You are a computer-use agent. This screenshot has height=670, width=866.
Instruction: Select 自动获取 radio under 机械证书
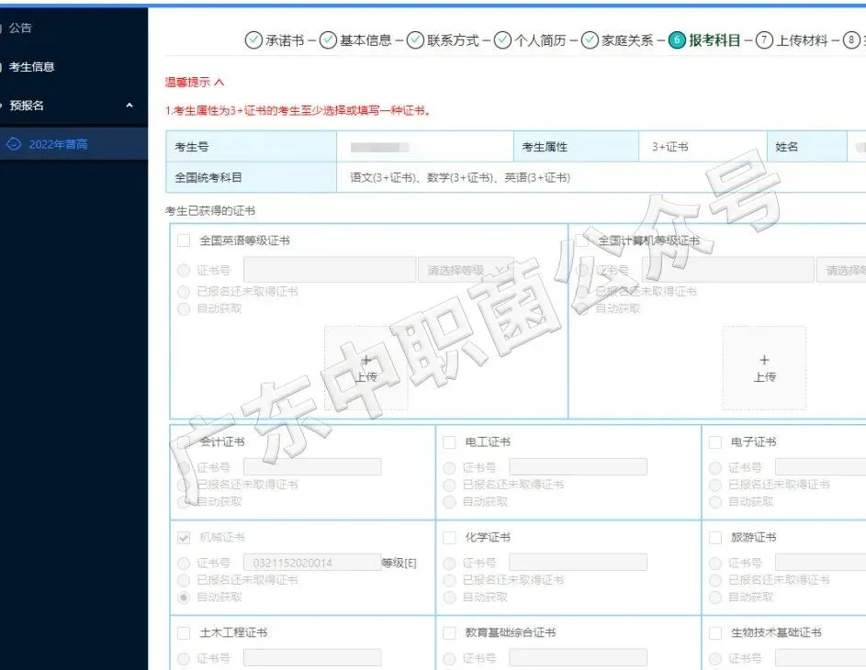(184, 597)
